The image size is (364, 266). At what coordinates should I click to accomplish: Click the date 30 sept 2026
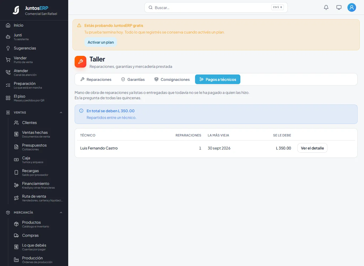tap(219, 148)
